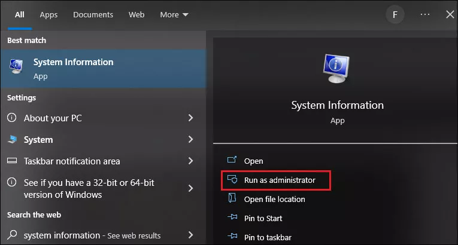Click the info icon beside About your PC
The width and height of the screenshot is (458, 245).
point(12,118)
